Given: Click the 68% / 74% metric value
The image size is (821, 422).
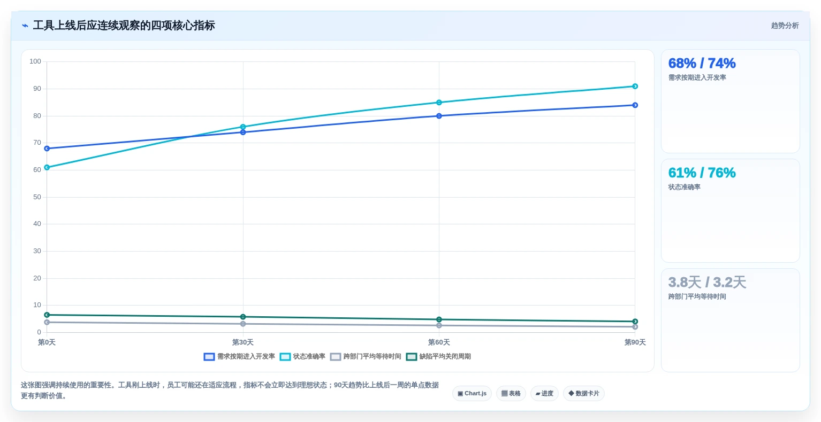Looking at the screenshot, I should [702, 64].
